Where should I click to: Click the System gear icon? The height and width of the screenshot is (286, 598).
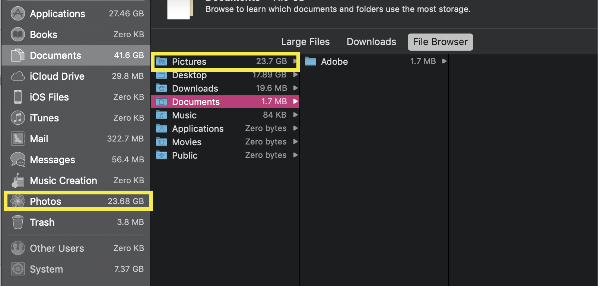tap(18, 269)
